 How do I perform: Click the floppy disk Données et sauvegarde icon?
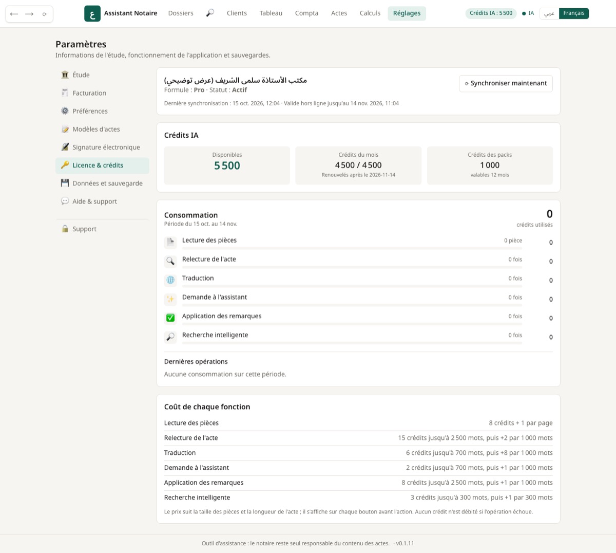coord(65,183)
